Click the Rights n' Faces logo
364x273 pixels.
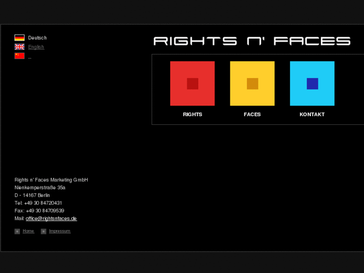(x=252, y=41)
